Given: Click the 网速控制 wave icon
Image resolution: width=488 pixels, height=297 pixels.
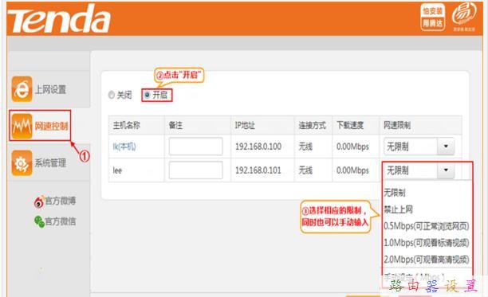Looking at the screenshot, I should click(22, 126).
